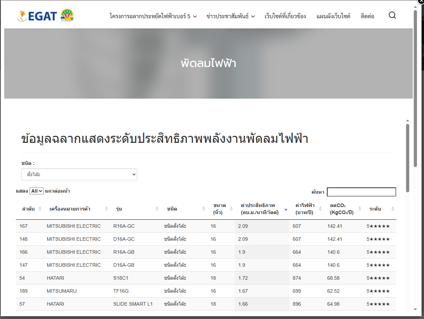Select model cell TF16G
This screenshot has width=424, height=319.
121,291
